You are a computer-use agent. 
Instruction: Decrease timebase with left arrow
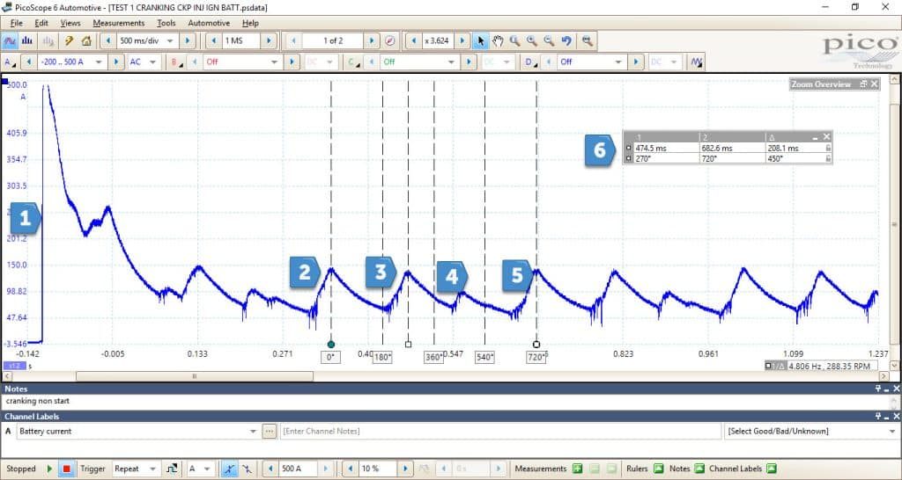coord(107,40)
